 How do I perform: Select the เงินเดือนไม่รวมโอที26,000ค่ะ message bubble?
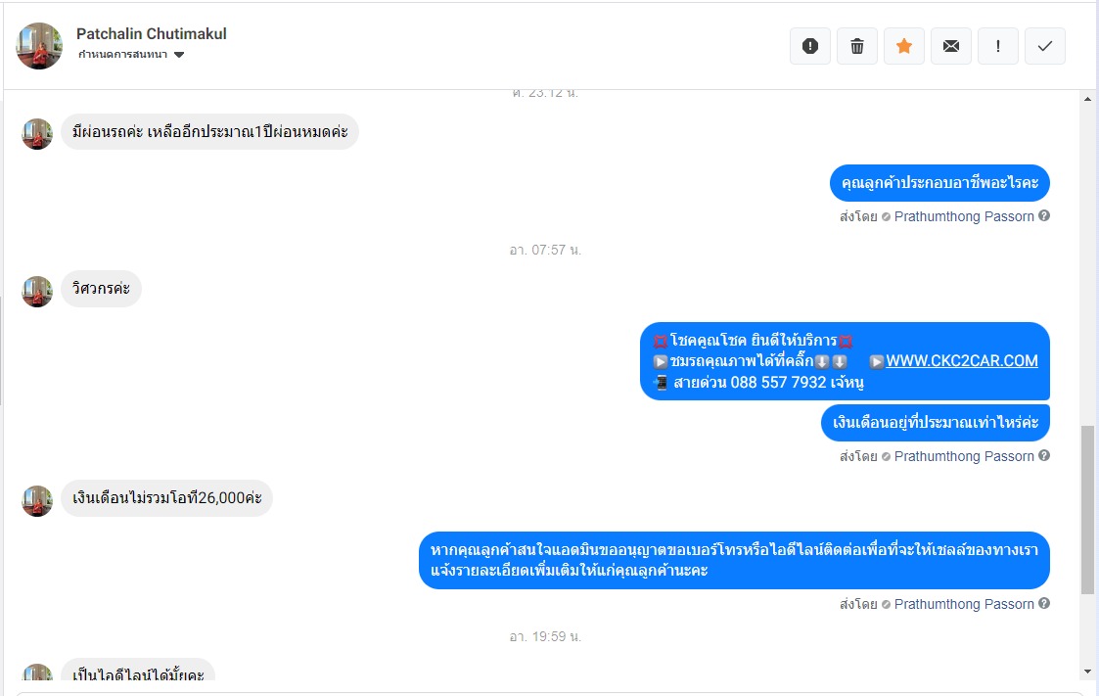[x=166, y=498]
